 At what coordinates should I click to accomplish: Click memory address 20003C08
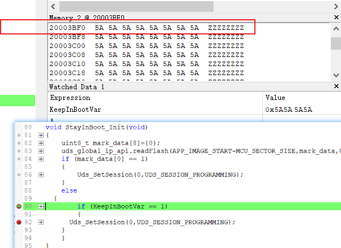point(67,55)
